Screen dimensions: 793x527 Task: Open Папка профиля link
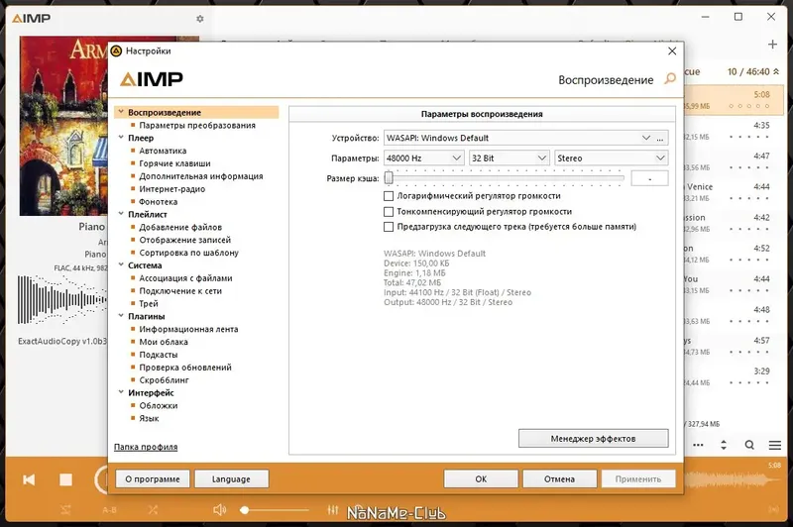146,447
